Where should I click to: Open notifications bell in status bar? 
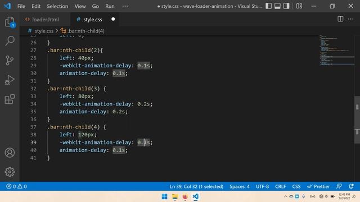(351, 186)
